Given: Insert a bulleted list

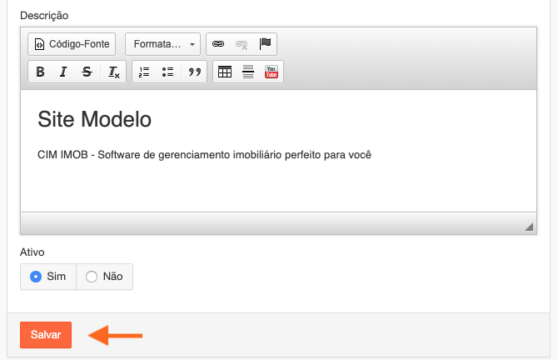Looking at the screenshot, I should click(x=167, y=72).
